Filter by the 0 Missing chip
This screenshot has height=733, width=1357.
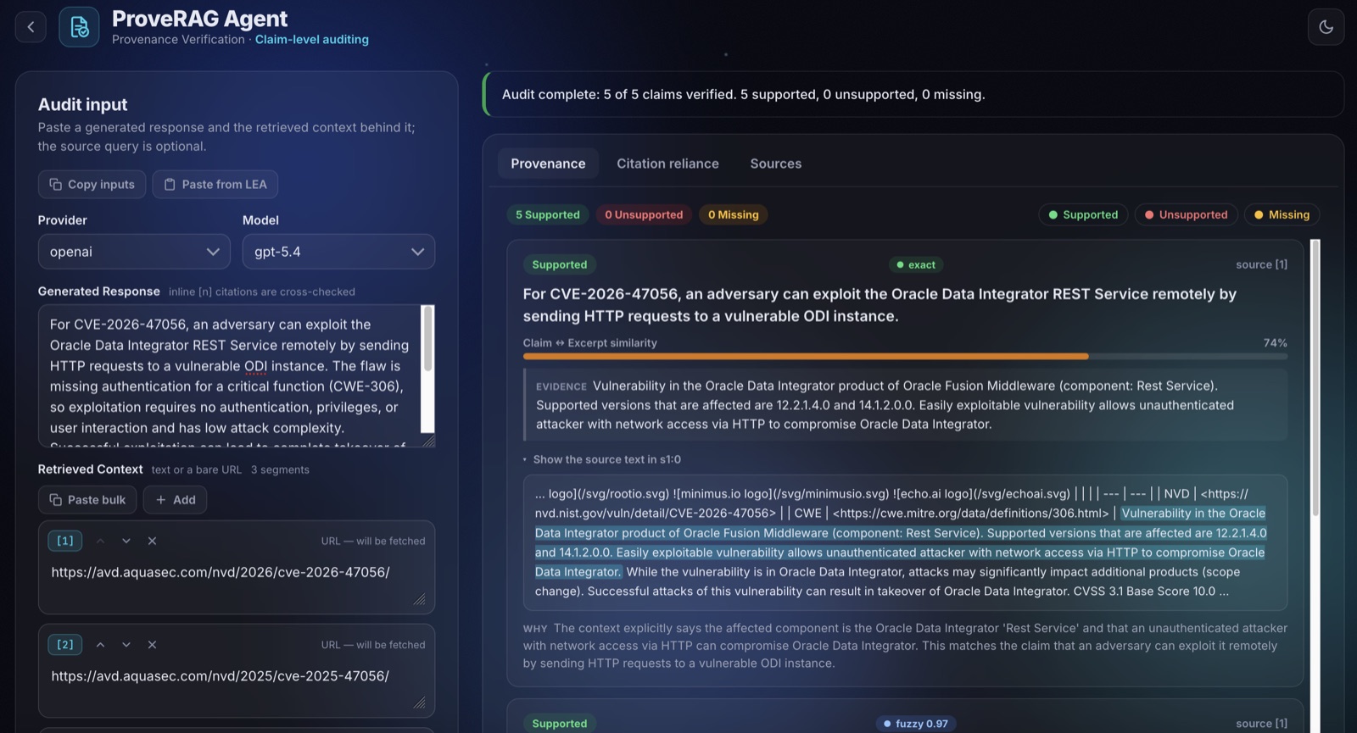734,214
